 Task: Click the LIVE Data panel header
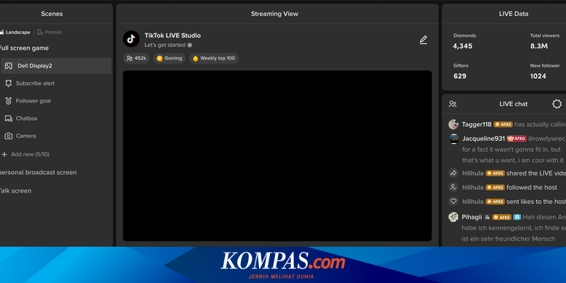pos(513,14)
